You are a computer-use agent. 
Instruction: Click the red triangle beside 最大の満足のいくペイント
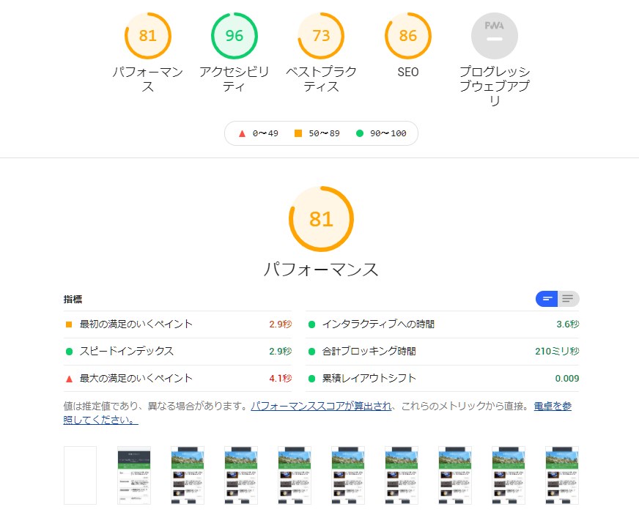pyautogui.click(x=70, y=379)
